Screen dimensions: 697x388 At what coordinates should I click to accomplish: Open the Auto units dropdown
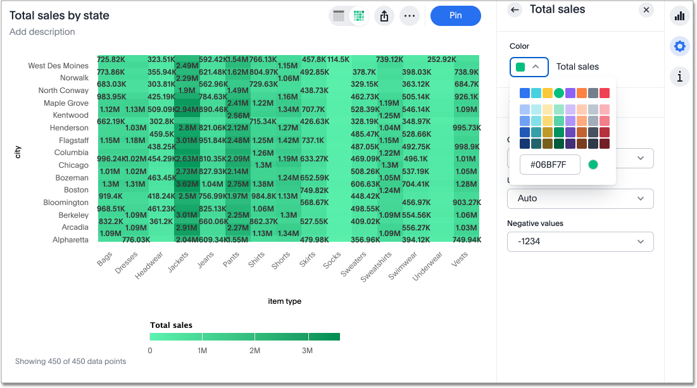click(580, 198)
